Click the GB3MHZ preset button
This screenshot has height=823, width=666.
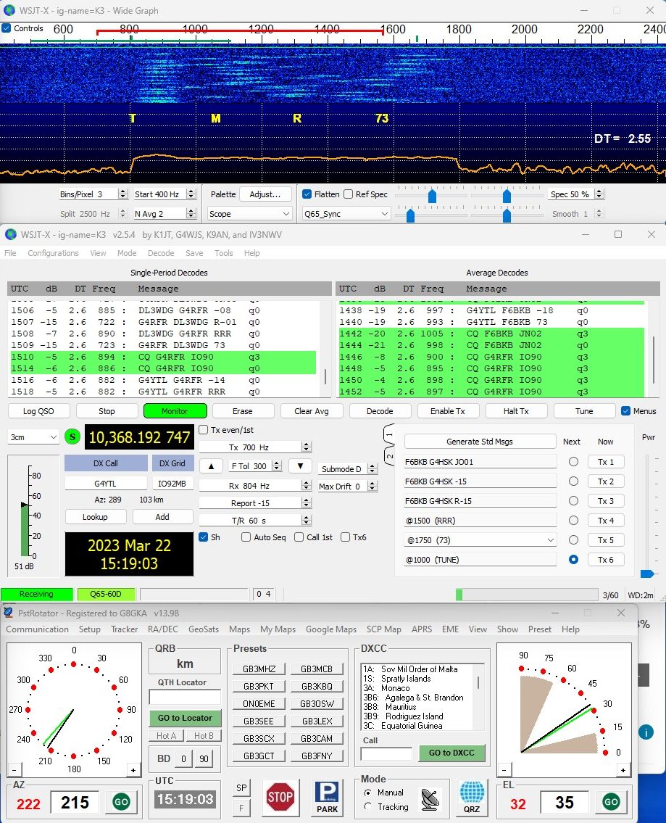pos(259,669)
